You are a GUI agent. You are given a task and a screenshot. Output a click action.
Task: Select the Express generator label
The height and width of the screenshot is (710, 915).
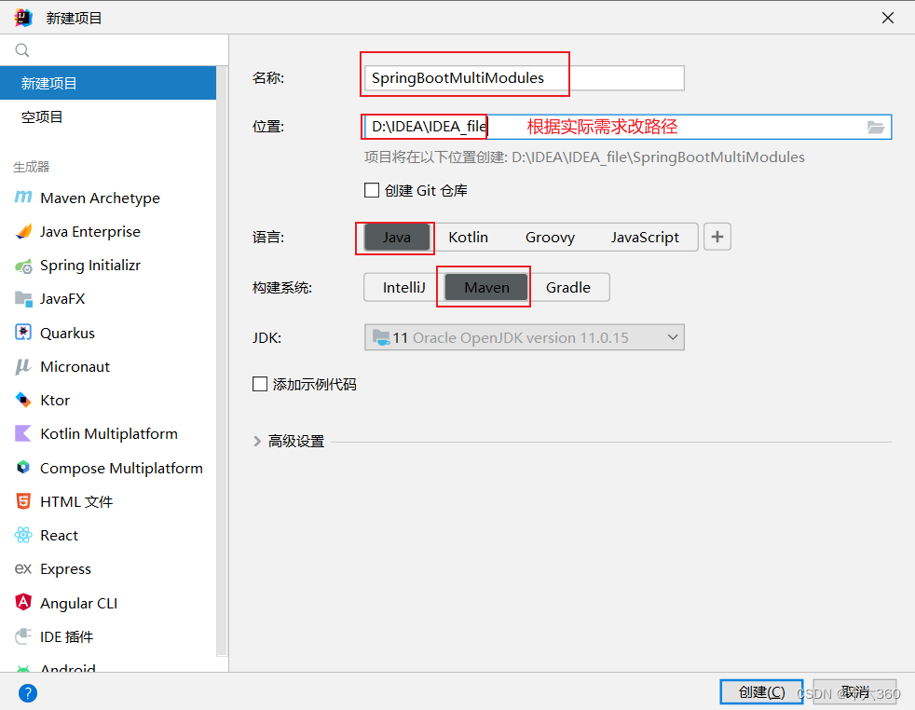pos(65,568)
